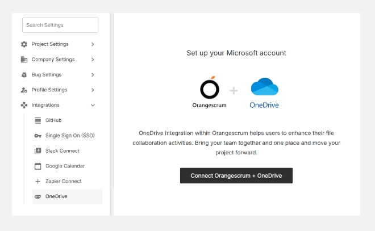Expand Company Settings with its chevron
Viewport: 375px width, 231px height.
pos(93,60)
